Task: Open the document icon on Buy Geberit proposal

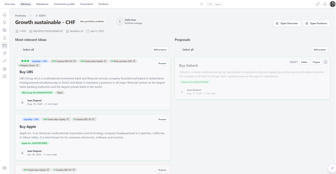Action: [x=325, y=62]
